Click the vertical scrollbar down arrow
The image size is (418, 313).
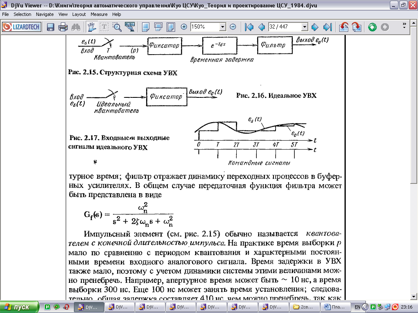(414, 296)
